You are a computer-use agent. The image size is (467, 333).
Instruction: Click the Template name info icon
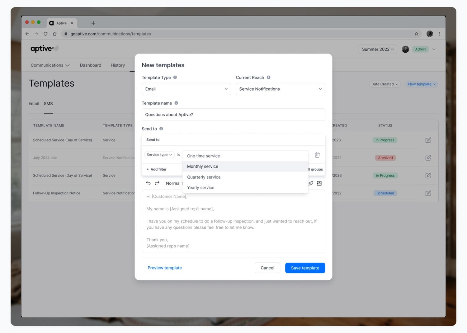176,103
